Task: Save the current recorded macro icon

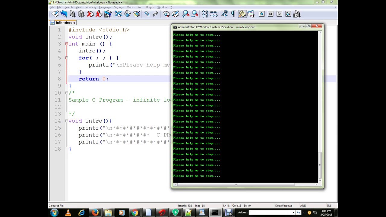Action: tap(297, 14)
